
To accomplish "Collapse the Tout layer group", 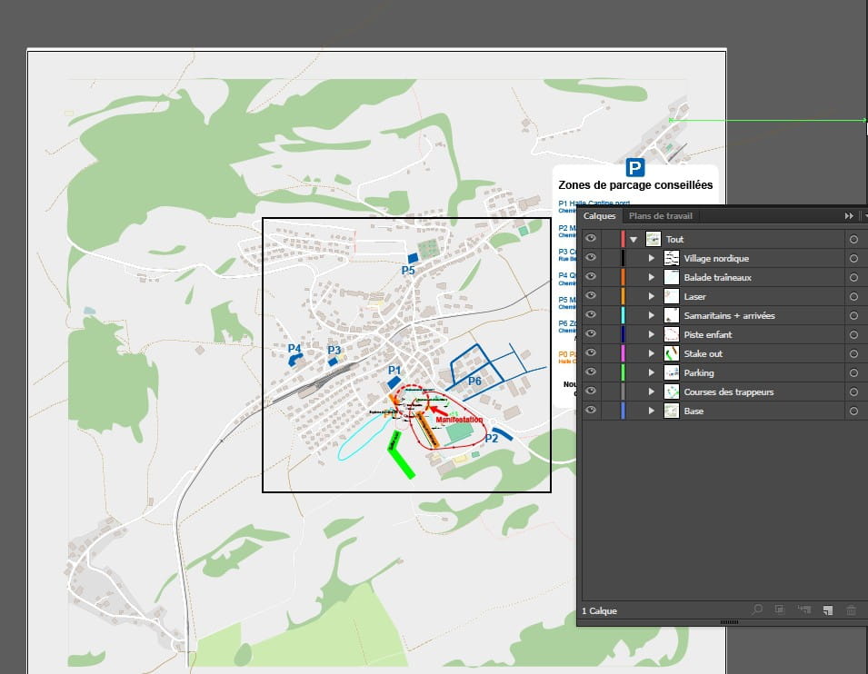I will click(634, 240).
